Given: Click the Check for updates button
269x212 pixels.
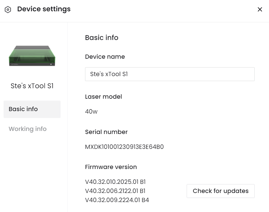Looking at the screenshot, I should click(x=220, y=191).
